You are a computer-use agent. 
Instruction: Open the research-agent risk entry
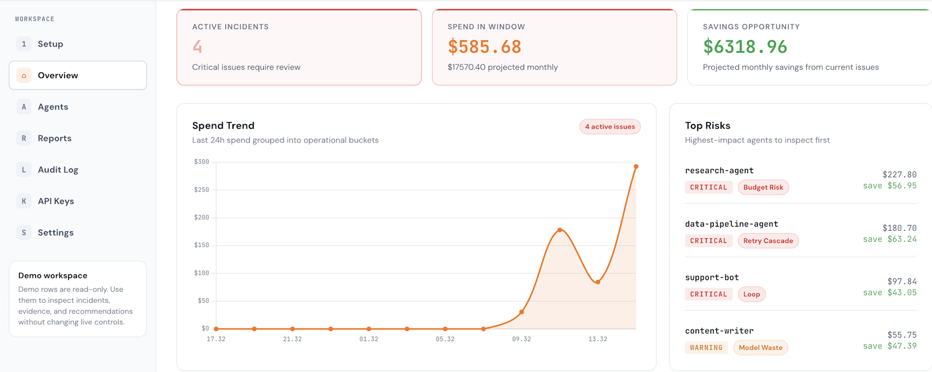pyautogui.click(x=801, y=179)
